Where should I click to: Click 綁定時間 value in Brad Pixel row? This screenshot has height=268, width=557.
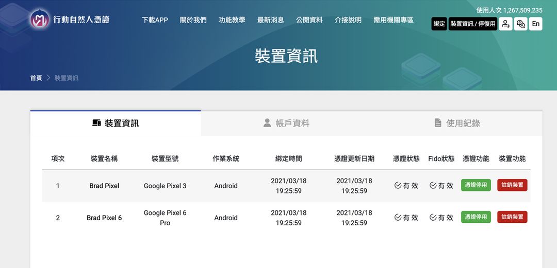pyautogui.click(x=288, y=186)
